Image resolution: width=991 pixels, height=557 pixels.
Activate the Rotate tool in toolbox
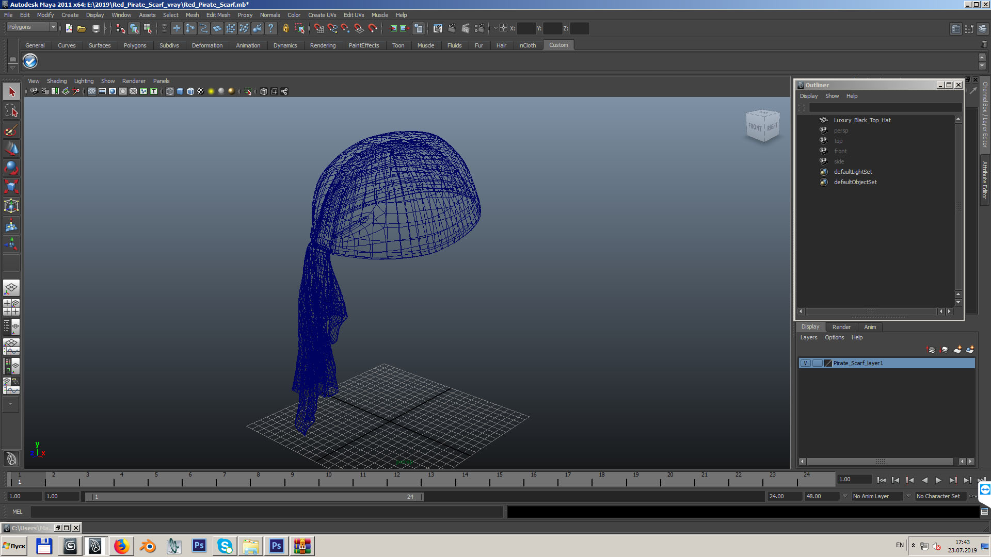[11, 168]
